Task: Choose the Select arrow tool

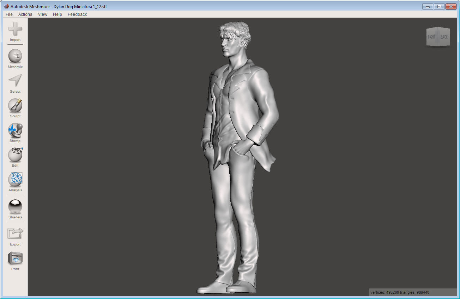Action: click(15, 81)
